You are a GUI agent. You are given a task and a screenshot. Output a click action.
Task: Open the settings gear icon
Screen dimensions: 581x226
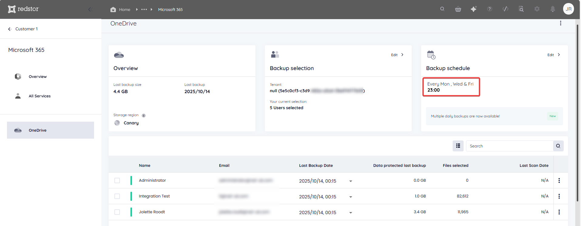tap(537, 9)
